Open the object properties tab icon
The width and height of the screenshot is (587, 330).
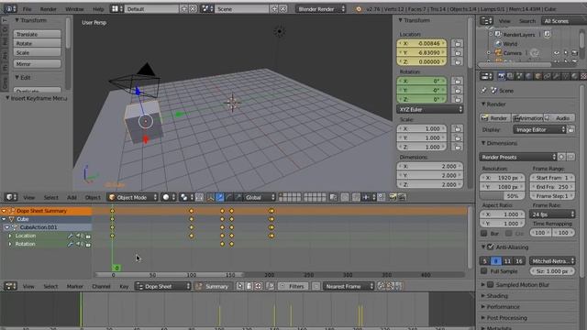pos(537,76)
